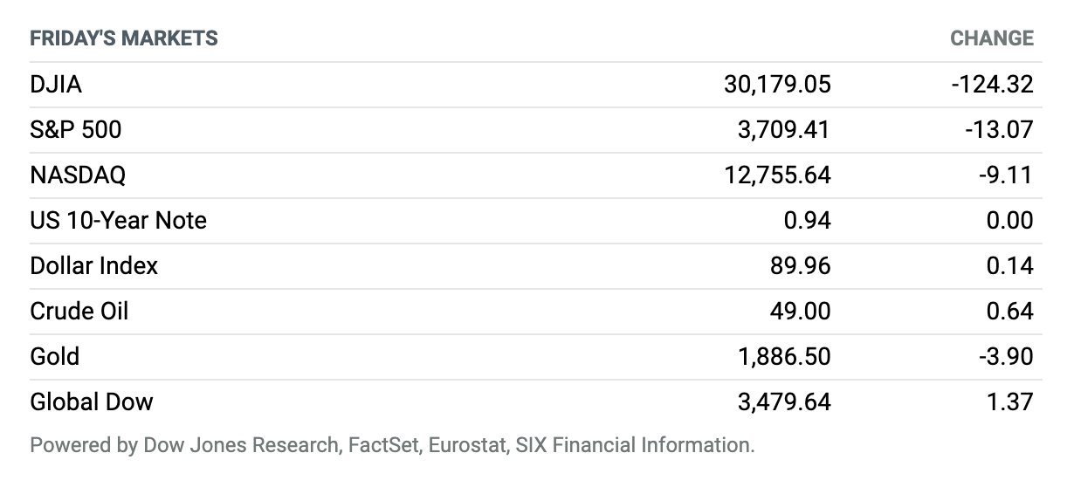Click DJIA change -124.32
The width and height of the screenshot is (1074, 501).
[993, 85]
